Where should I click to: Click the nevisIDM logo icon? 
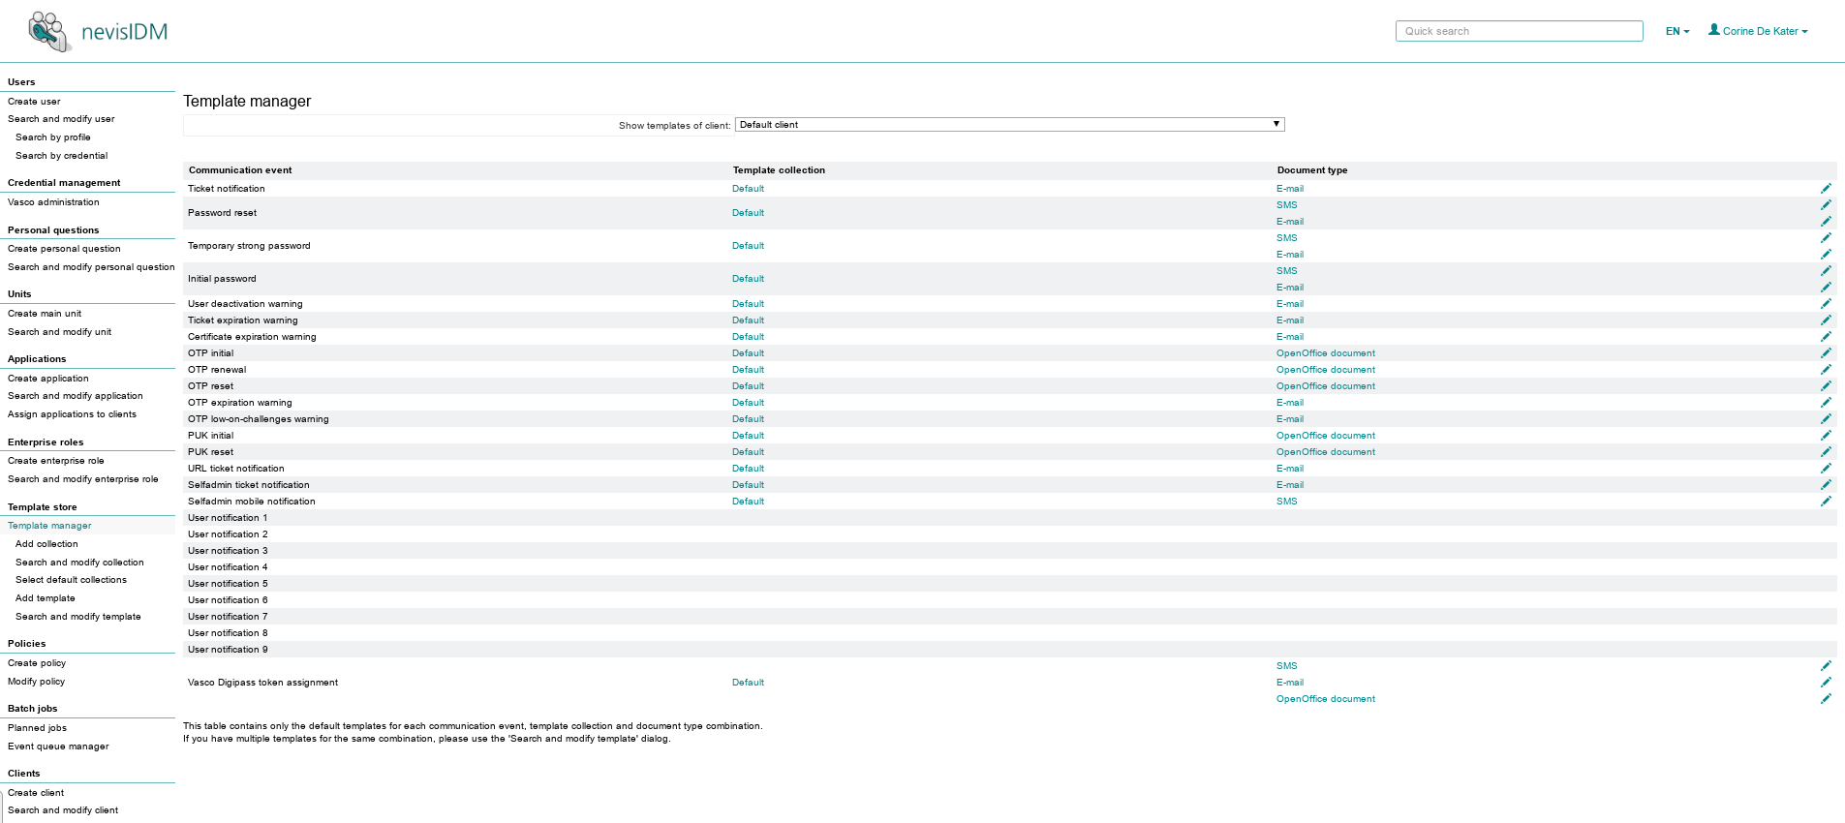tap(48, 32)
